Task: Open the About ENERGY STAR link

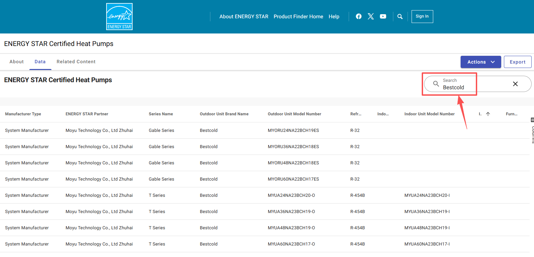Action: [244, 17]
